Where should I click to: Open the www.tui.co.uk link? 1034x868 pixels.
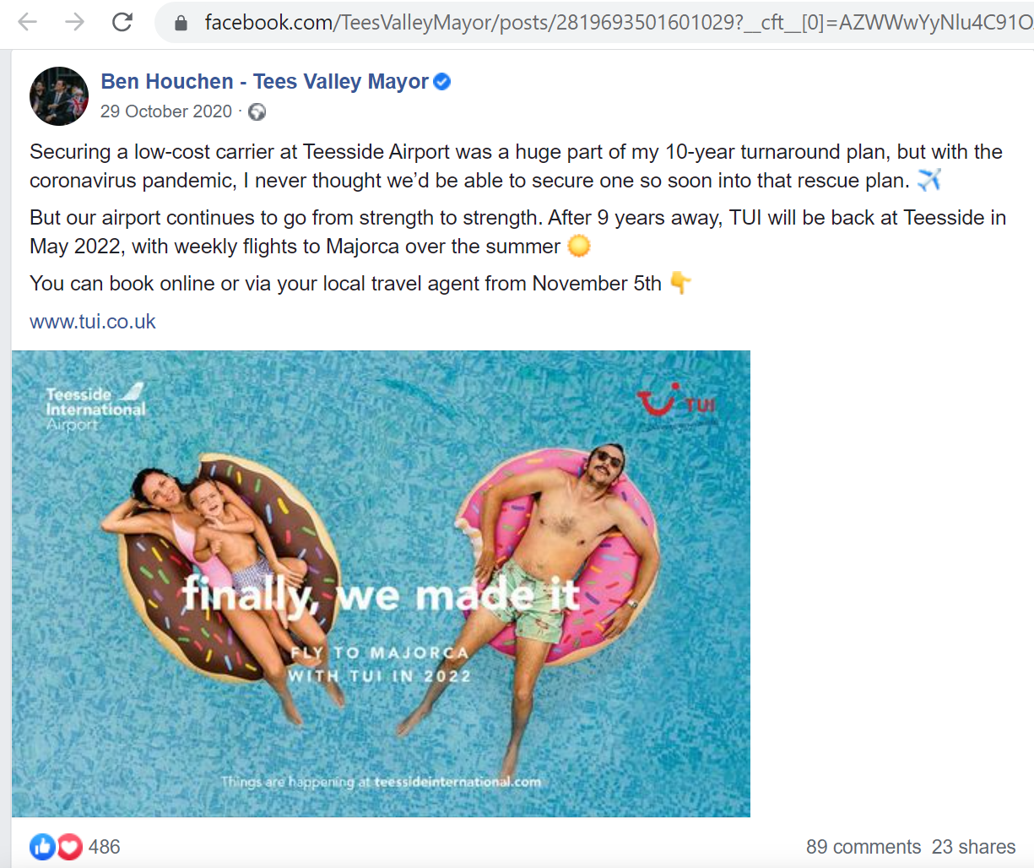[x=93, y=322]
